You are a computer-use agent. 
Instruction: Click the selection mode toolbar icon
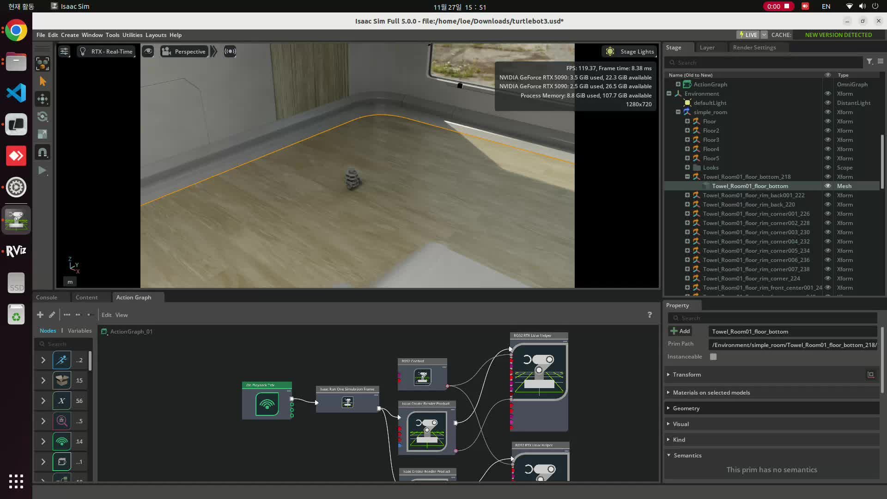(43, 64)
